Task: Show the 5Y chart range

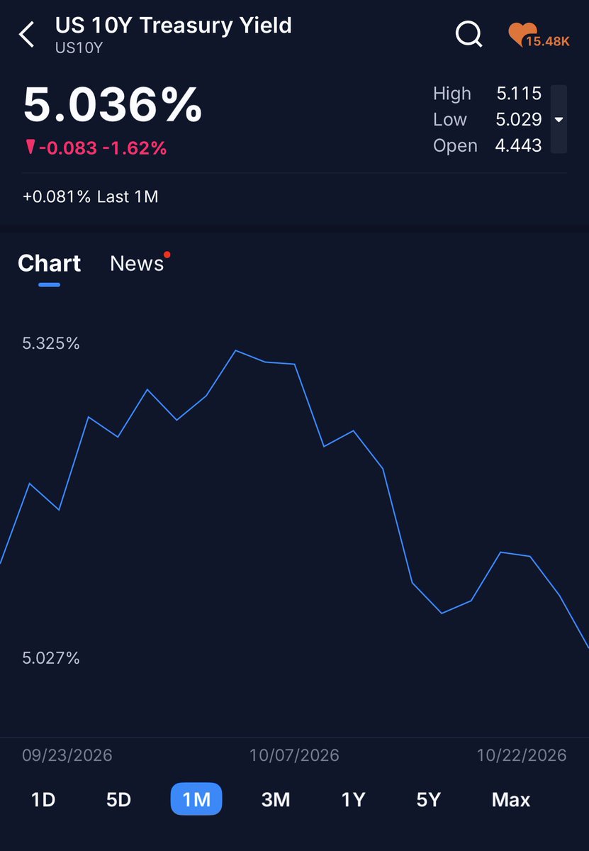Action: 429,799
